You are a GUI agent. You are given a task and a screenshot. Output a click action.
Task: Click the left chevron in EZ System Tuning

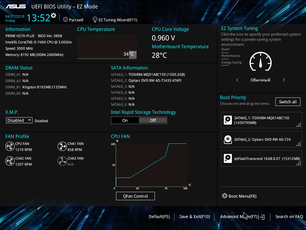point(237,80)
